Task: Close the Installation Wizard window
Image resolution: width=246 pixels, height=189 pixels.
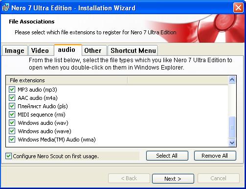Action: pos(238,8)
